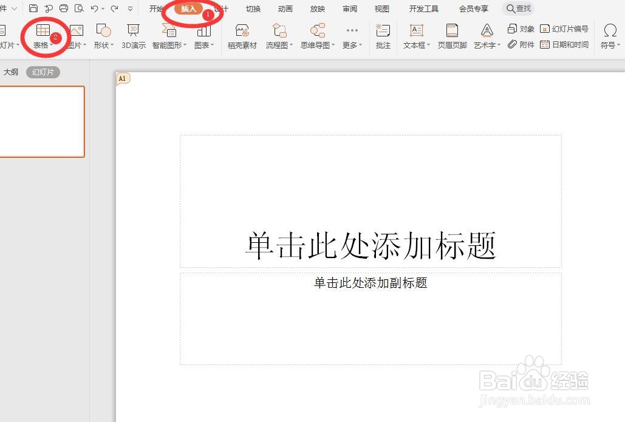625x422 pixels.
Task: Insert an object with the 对象 icon
Action: coord(524,28)
